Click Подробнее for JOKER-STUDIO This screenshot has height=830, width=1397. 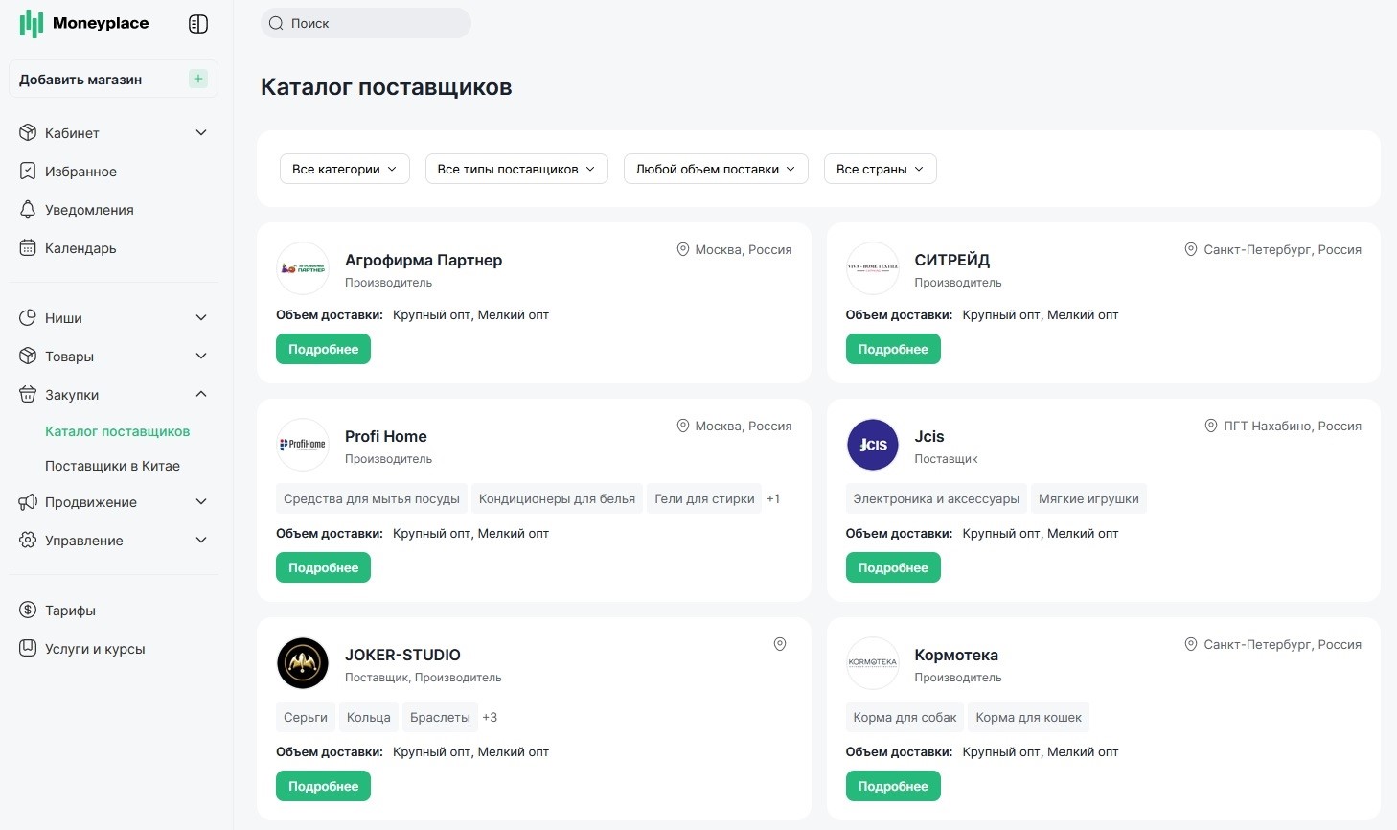point(323,786)
